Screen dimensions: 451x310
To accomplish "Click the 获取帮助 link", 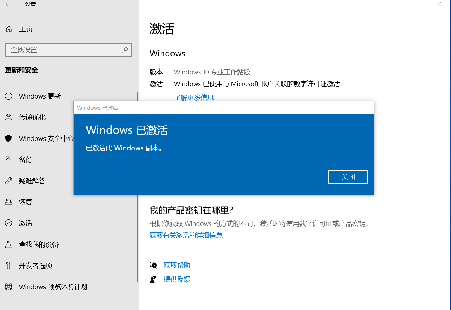I will tap(177, 265).
